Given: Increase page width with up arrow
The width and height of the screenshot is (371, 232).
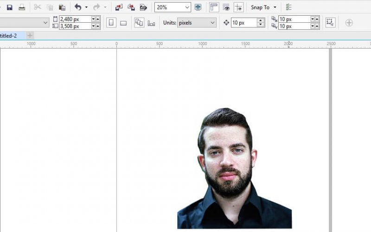Looking at the screenshot, I should point(98,19).
